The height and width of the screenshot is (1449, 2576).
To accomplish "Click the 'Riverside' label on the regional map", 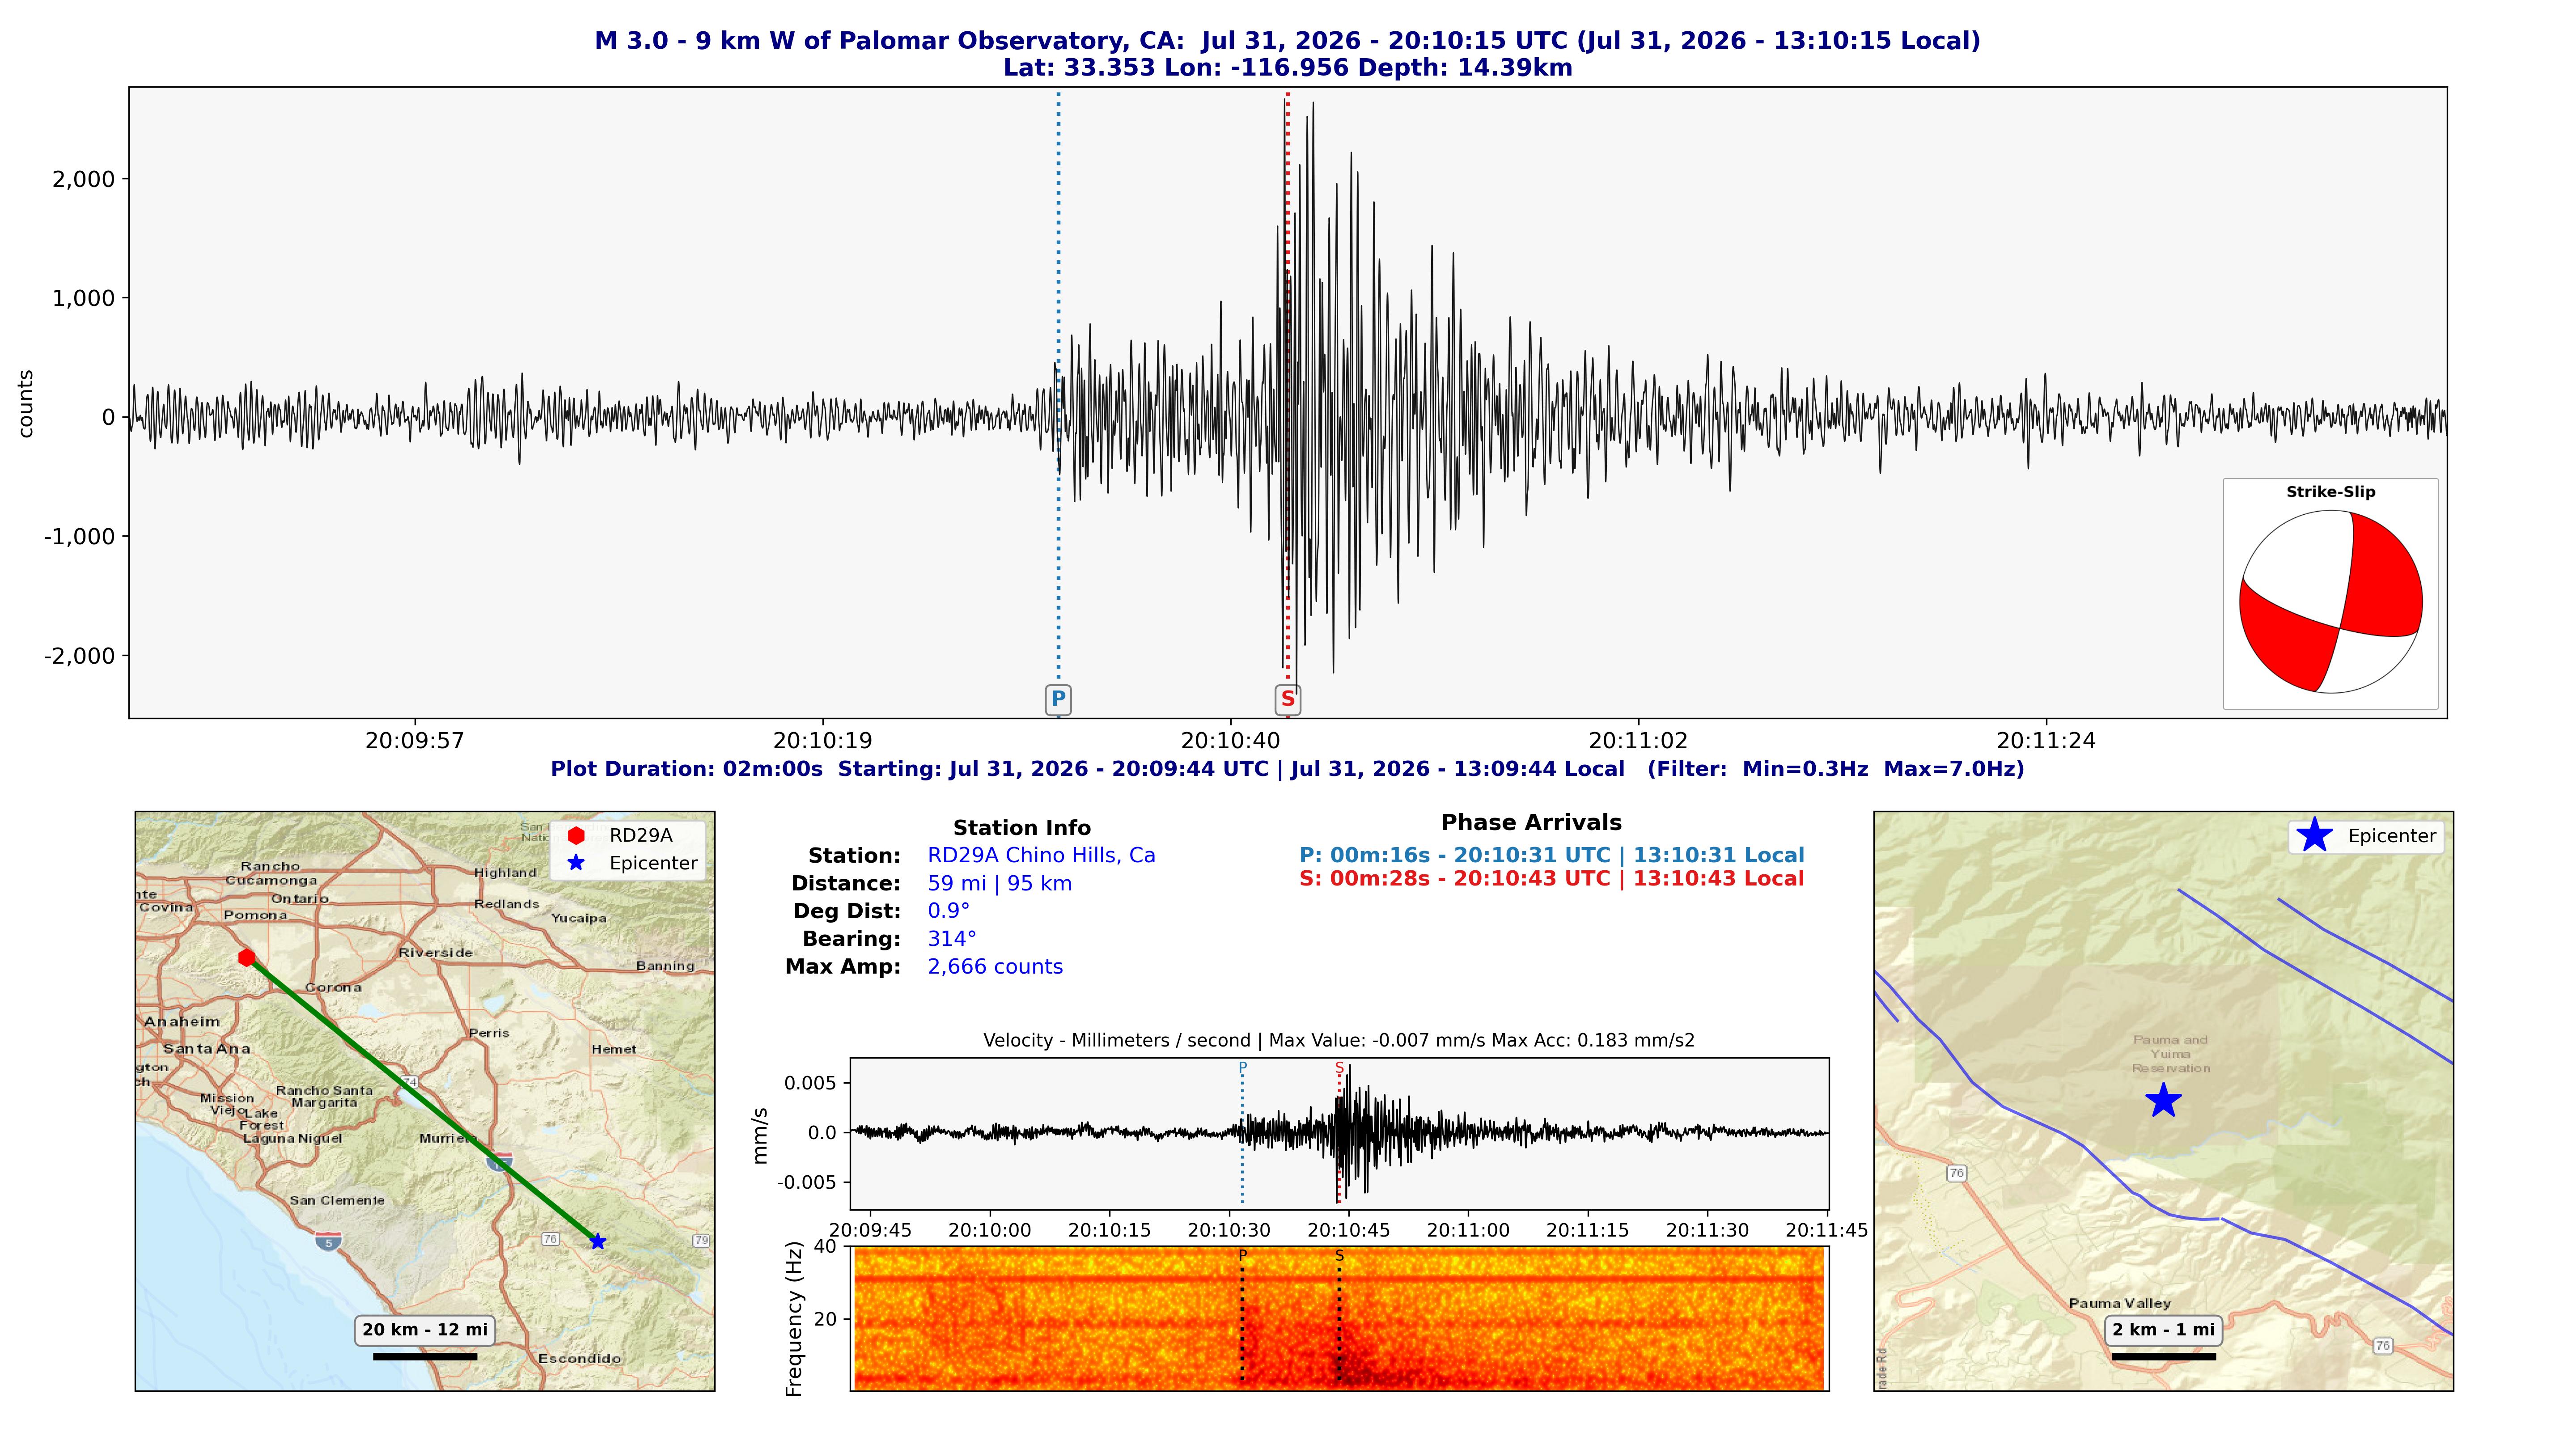I will click(436, 953).
